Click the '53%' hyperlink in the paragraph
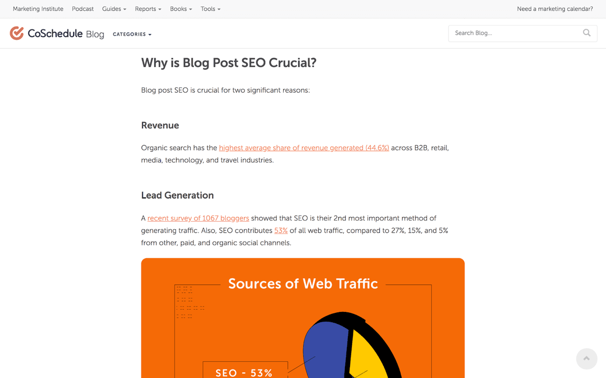 (x=281, y=230)
